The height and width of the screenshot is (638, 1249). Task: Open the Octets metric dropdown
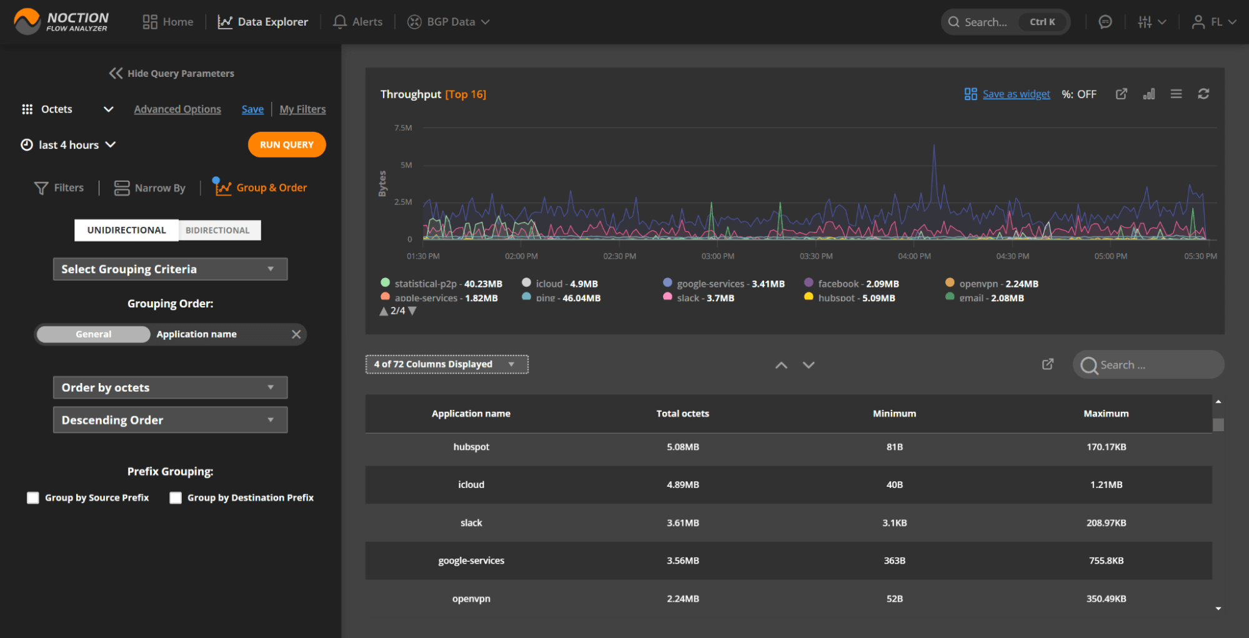tap(67, 109)
